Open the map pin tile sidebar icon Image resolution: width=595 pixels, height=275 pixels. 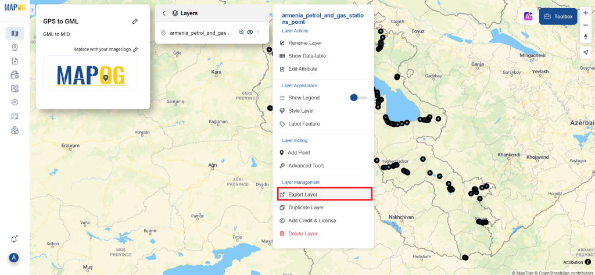[15, 88]
